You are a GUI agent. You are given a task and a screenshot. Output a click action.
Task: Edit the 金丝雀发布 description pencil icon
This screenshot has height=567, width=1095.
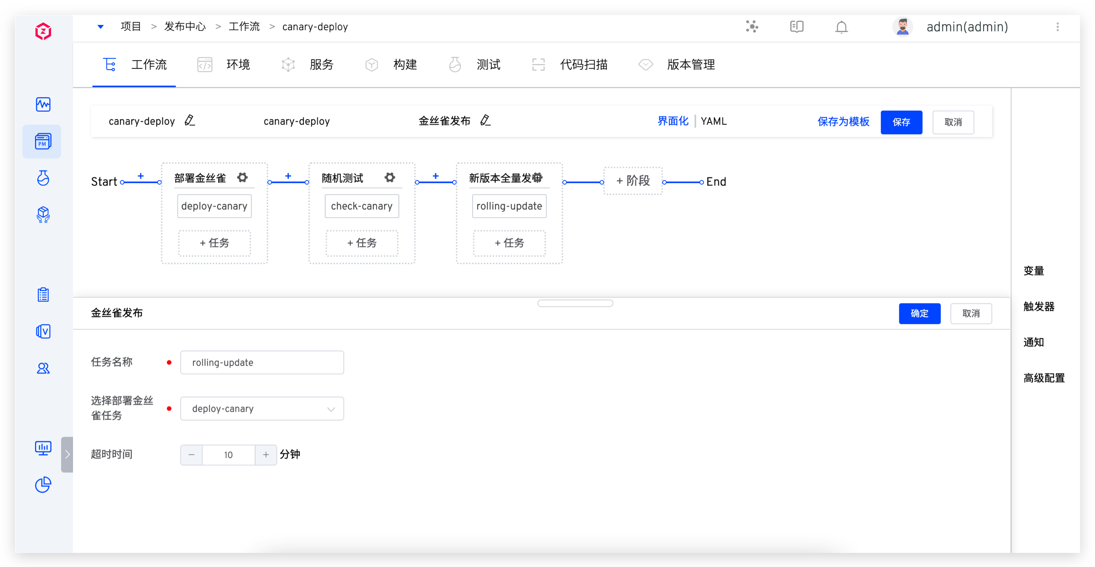[x=485, y=121]
